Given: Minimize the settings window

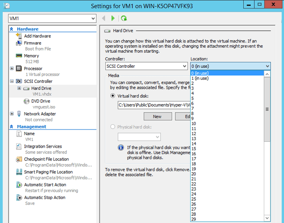Looking at the screenshot, I should click(x=249, y=4).
